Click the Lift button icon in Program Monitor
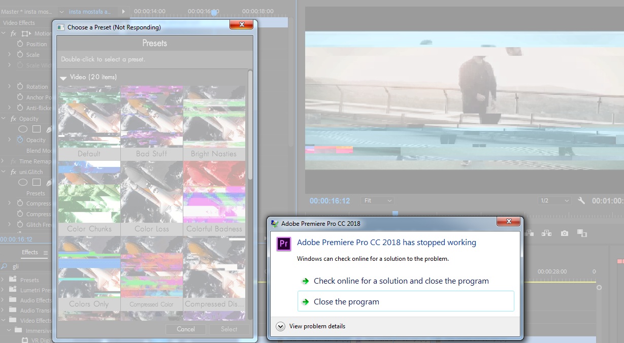Image resolution: width=624 pixels, height=343 pixels. pyautogui.click(x=530, y=233)
